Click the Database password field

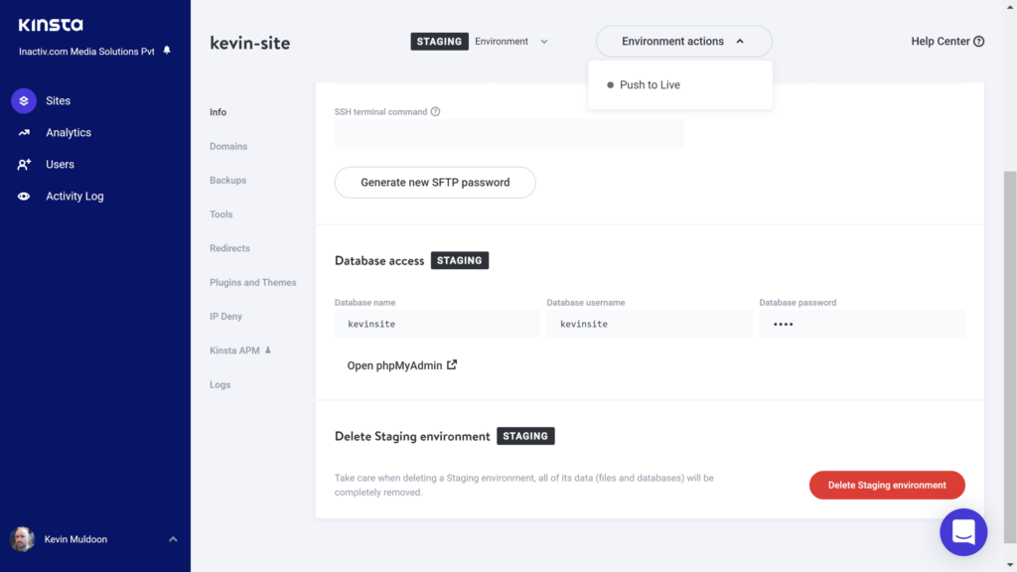862,324
